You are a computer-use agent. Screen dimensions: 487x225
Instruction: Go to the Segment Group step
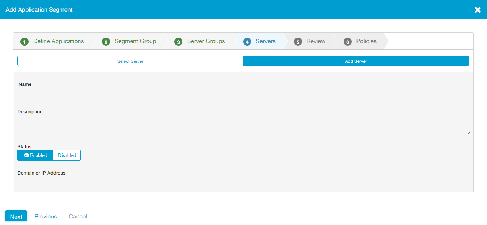(x=135, y=41)
